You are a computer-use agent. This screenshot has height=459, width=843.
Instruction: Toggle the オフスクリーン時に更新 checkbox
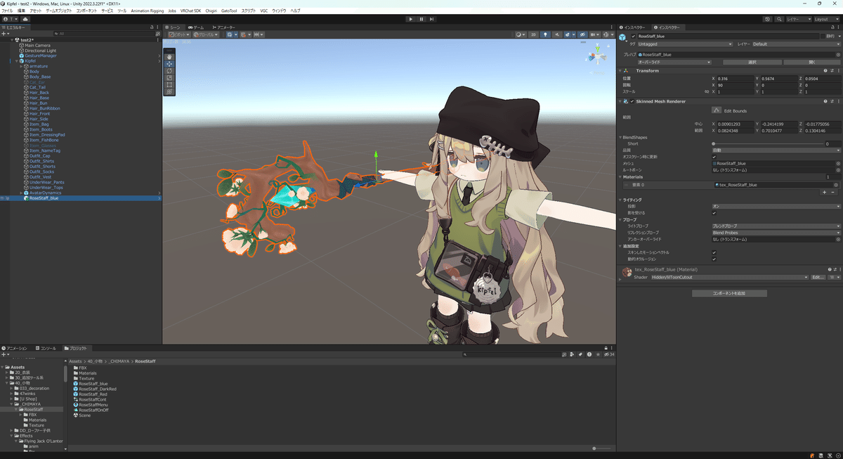tap(713, 157)
